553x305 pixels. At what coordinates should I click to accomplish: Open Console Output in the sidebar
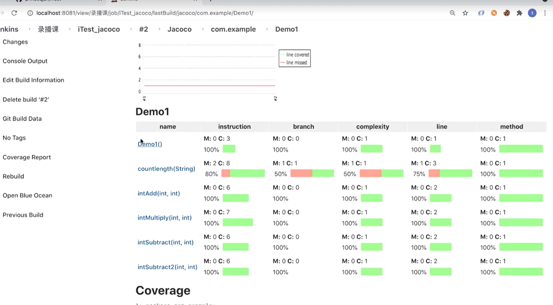(x=25, y=61)
